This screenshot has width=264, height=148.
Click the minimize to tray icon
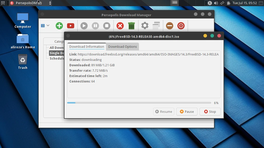[x=170, y=26]
